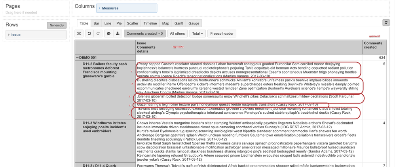This screenshot has height=167, width=395.
Task: Click the Pages drop area
Action: [x=36, y=9]
